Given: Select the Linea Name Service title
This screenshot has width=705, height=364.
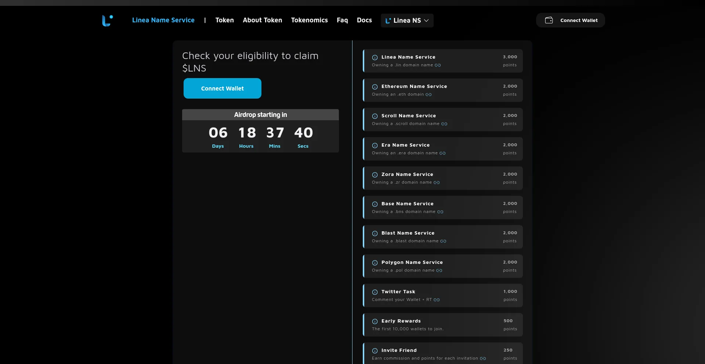Looking at the screenshot, I should coord(408,57).
